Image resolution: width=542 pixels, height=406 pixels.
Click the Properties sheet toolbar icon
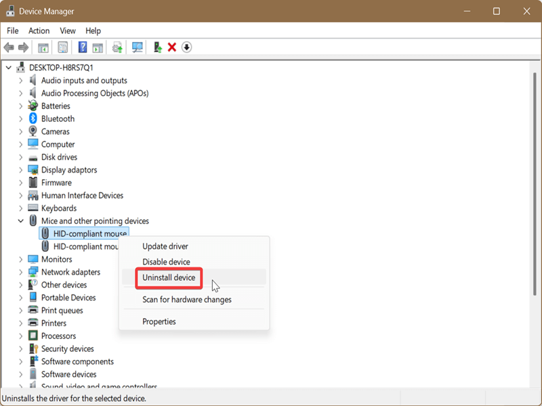point(63,47)
